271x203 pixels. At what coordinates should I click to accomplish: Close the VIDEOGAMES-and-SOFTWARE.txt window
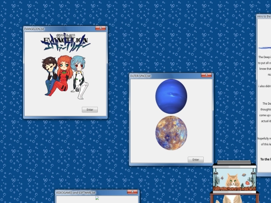point(132,192)
